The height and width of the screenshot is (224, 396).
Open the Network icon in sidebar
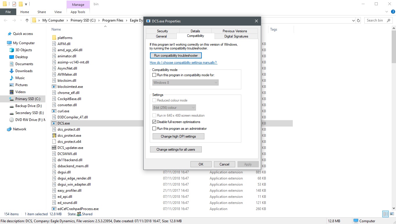[x=9, y=129]
